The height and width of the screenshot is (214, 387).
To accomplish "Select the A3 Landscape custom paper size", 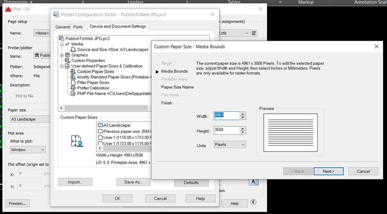I will coord(116,125).
